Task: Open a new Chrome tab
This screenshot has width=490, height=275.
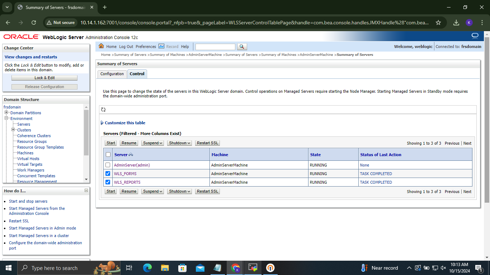Action: [x=105, y=7]
